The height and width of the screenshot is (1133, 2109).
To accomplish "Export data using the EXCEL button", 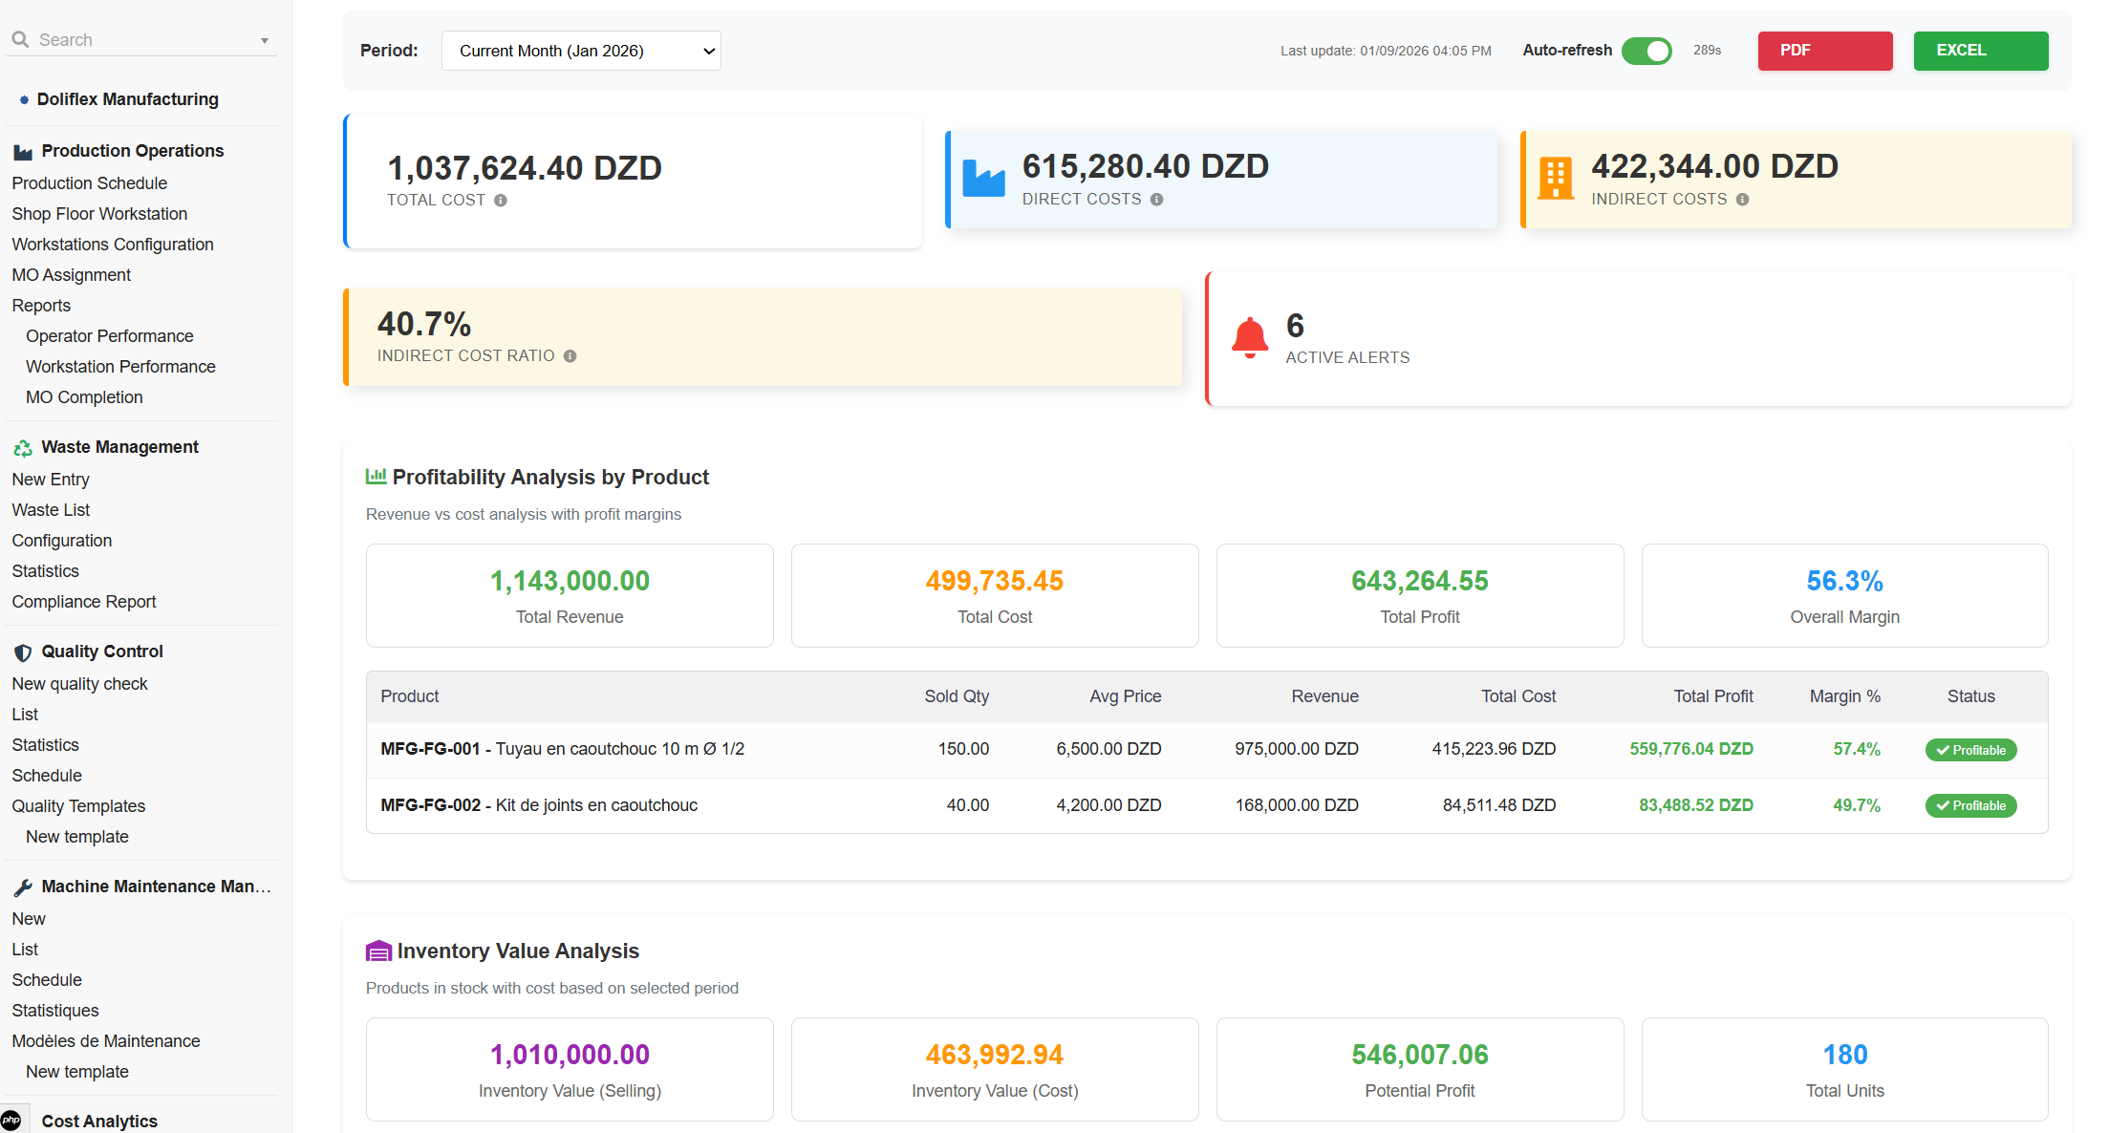I will [x=1980, y=51].
